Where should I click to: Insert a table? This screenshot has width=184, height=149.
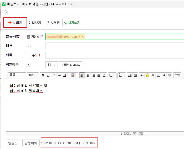click(x=158, y=75)
